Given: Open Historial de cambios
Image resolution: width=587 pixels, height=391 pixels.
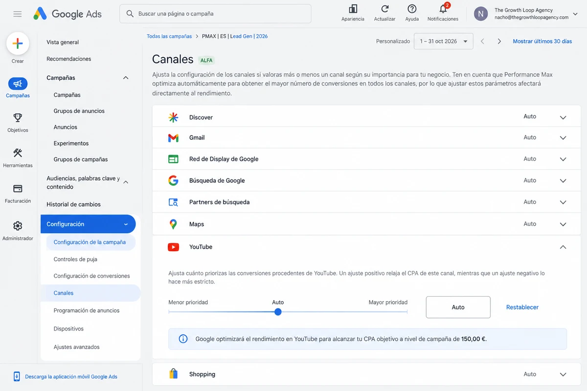Looking at the screenshot, I should (73, 204).
